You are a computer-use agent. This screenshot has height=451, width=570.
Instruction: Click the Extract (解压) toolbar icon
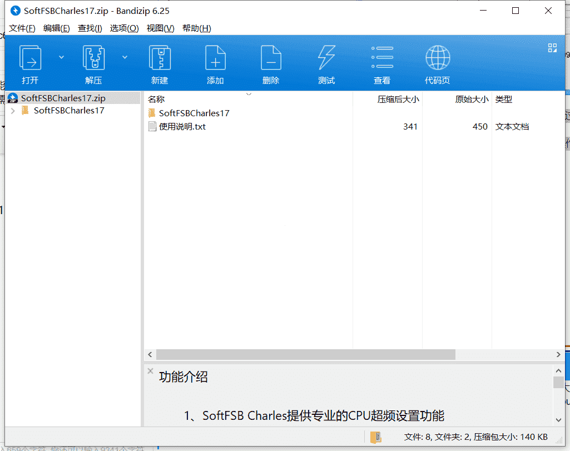[93, 58]
